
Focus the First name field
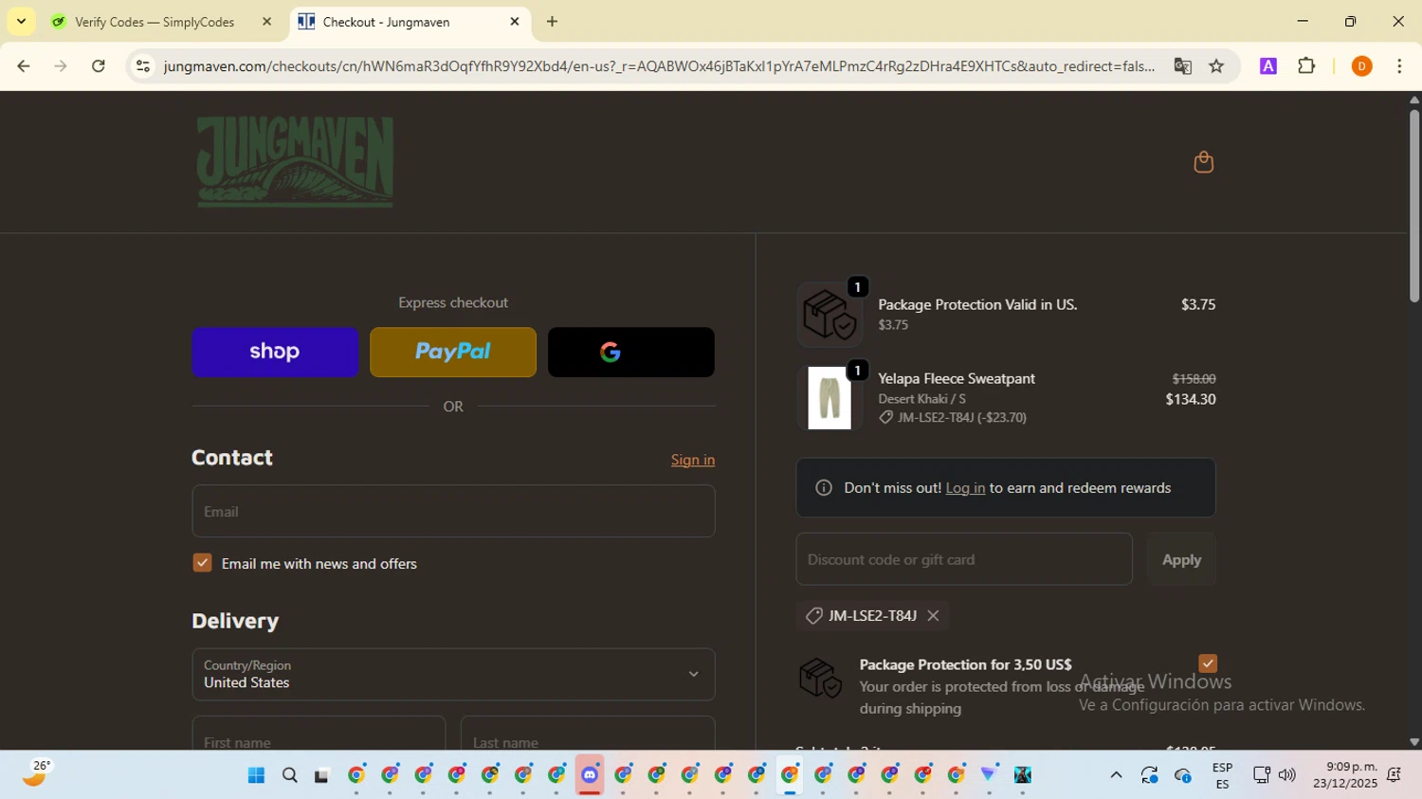319,734
